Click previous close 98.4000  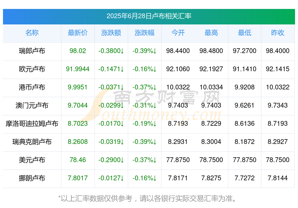(278, 51)
